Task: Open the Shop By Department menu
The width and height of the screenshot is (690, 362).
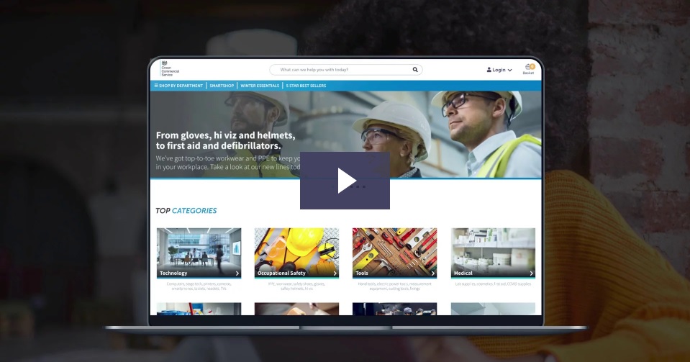Action: (181, 86)
